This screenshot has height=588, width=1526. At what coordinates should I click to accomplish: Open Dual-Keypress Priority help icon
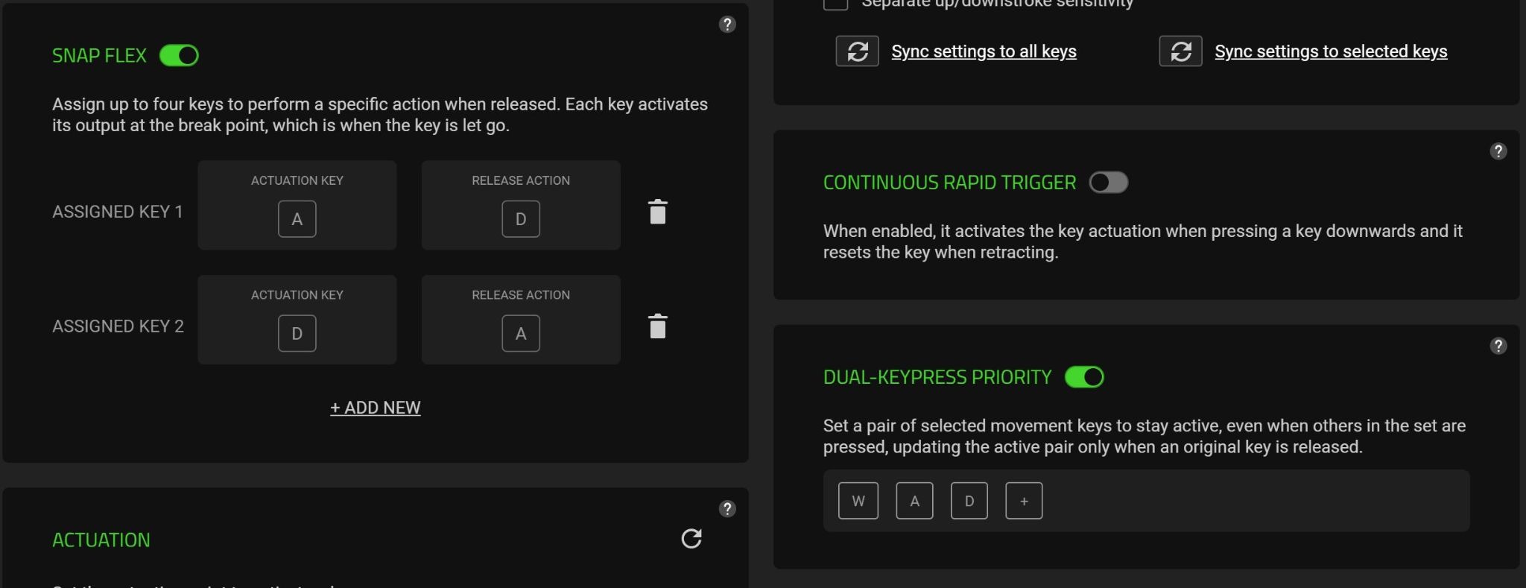(x=1498, y=346)
